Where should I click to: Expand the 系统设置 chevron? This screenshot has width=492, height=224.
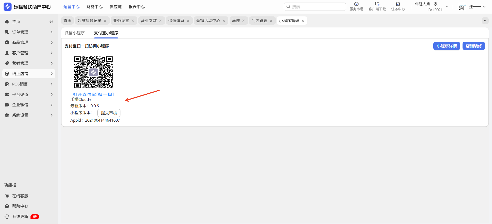click(52, 115)
